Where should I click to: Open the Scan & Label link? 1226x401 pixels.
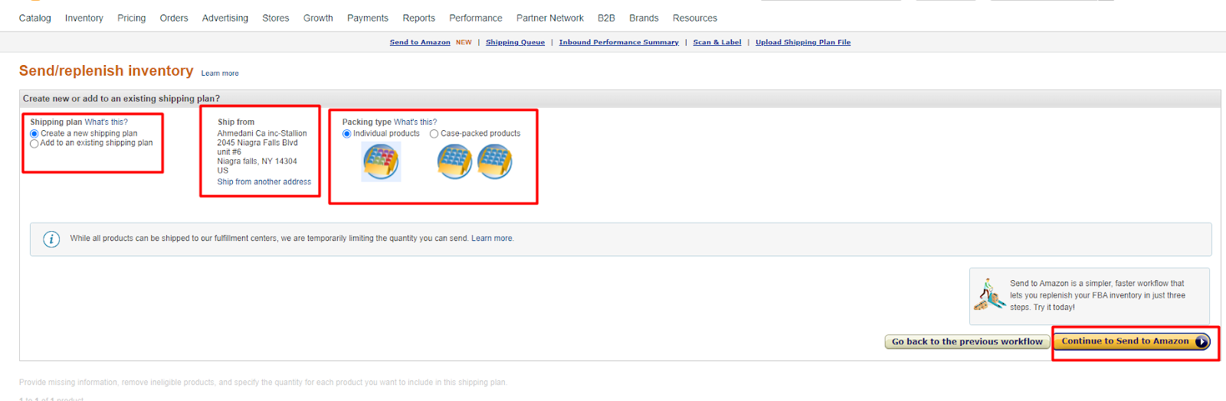tap(717, 43)
